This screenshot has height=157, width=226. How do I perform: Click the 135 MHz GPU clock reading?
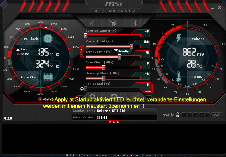click(49, 52)
